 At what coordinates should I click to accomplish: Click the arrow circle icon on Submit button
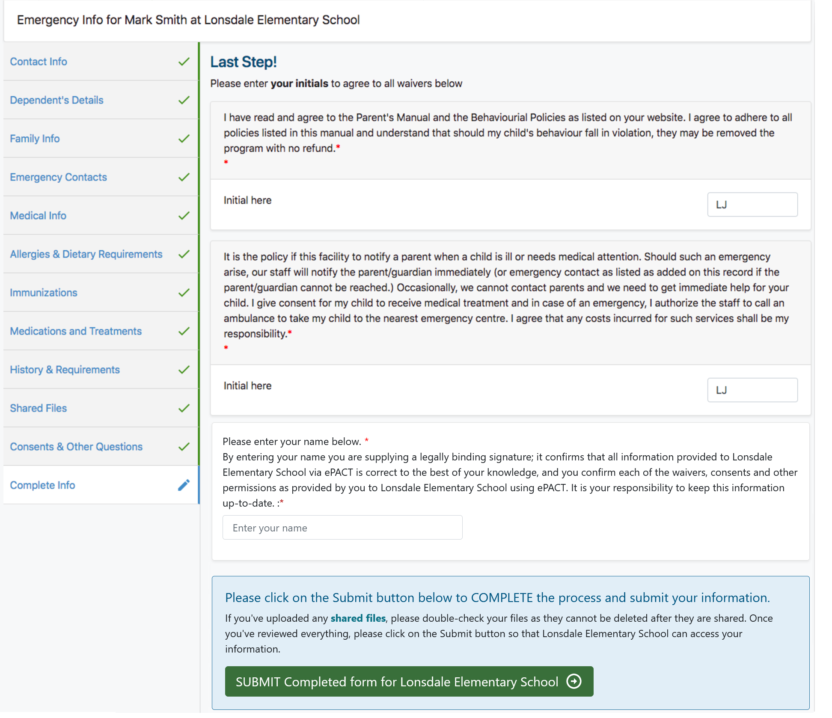[573, 681]
